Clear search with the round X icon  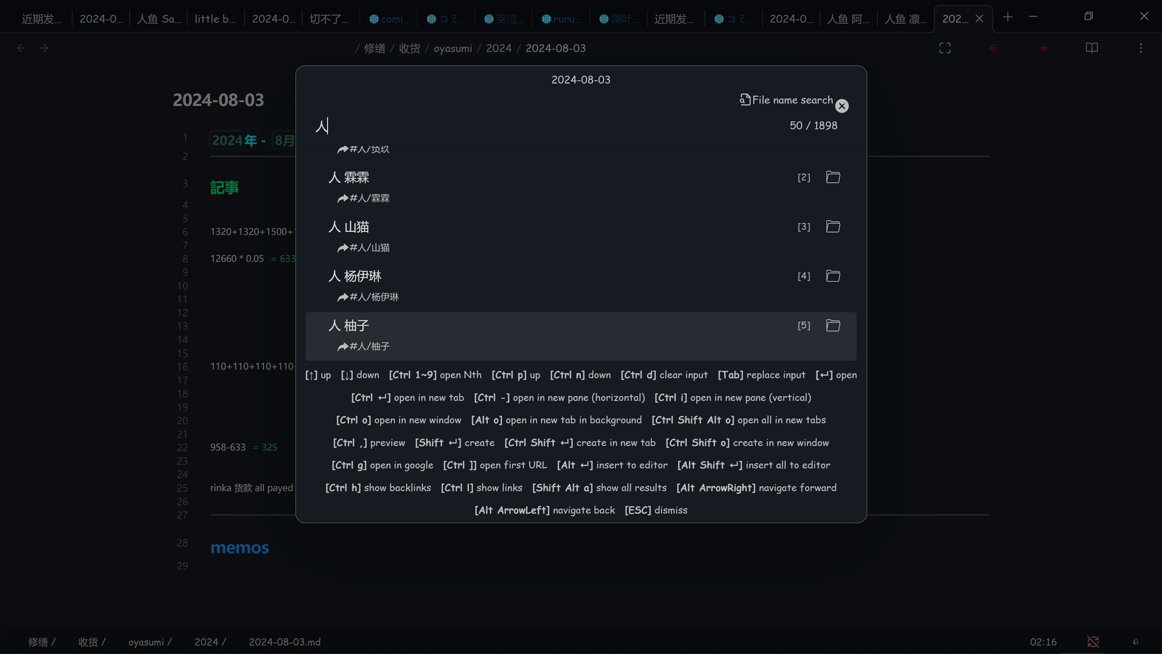(842, 106)
